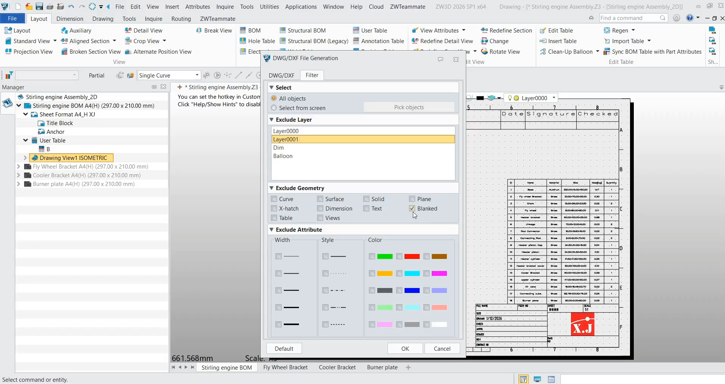Open the Utilities menu

coord(269,6)
